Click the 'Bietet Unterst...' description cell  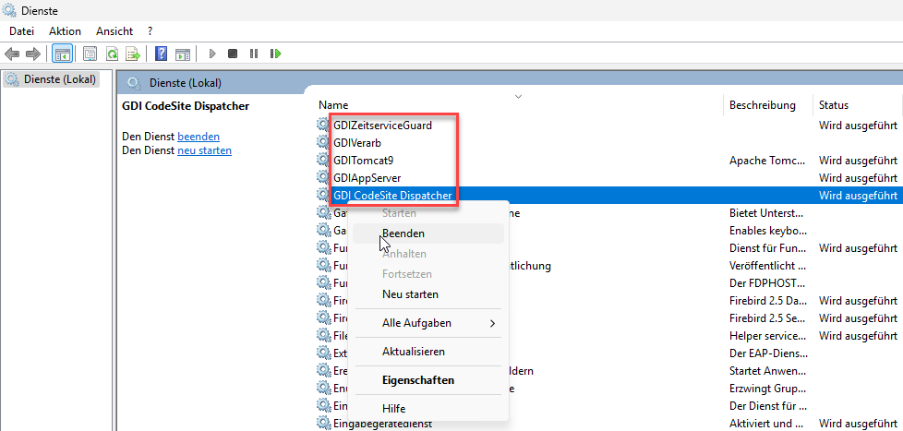click(766, 213)
